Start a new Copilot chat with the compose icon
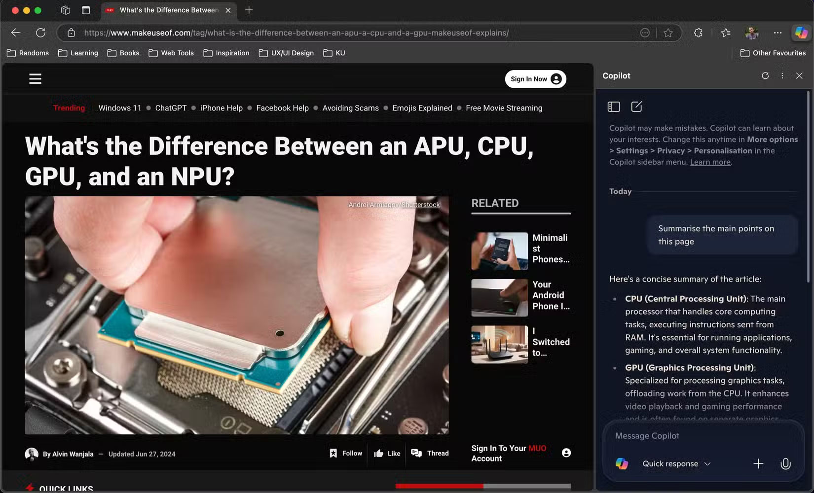This screenshot has height=493, width=814. 637,106
